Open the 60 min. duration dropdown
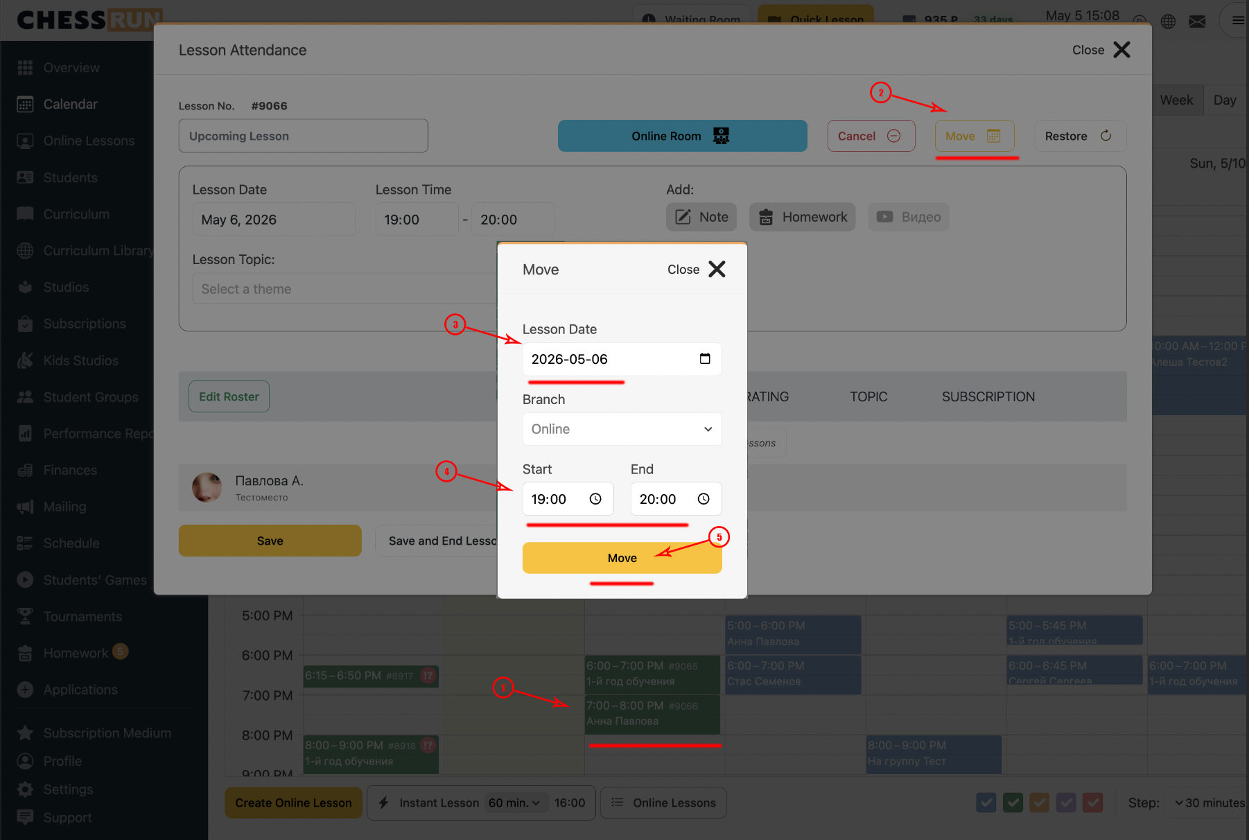The height and width of the screenshot is (840, 1249). (x=514, y=803)
